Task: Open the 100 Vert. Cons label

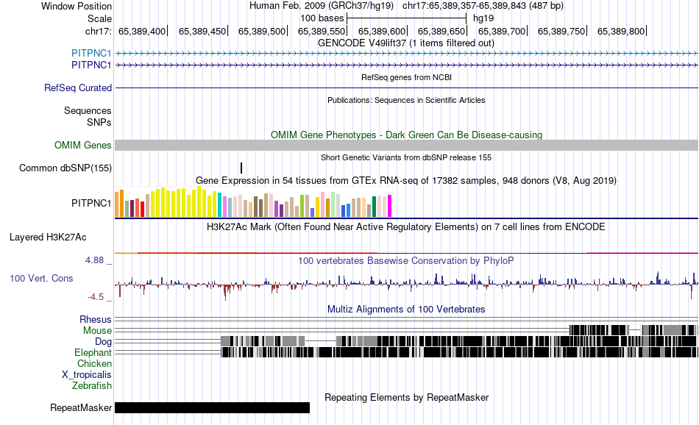Action: point(41,279)
